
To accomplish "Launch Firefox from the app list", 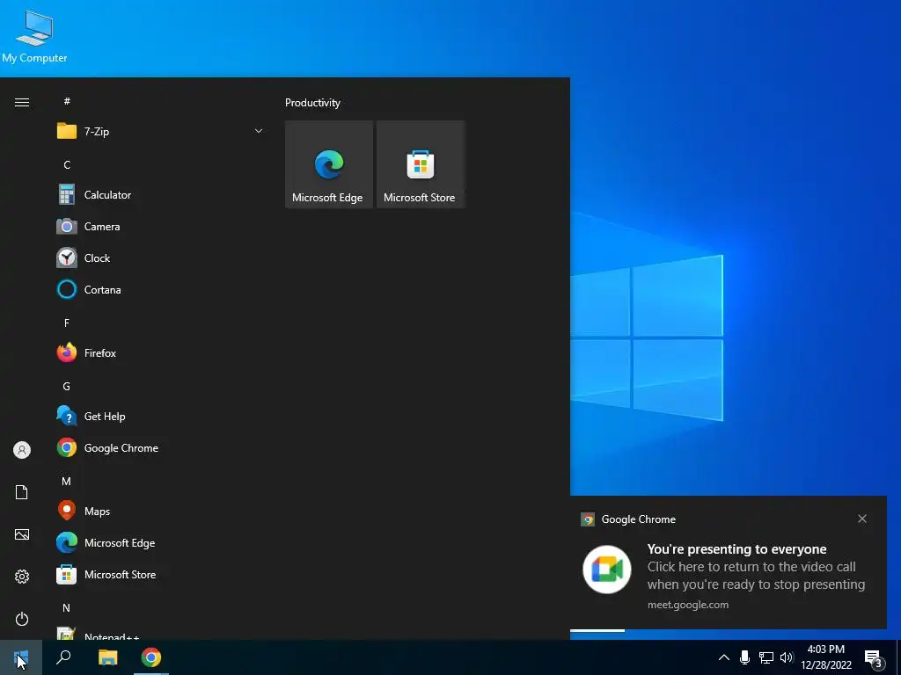I will (160, 352).
